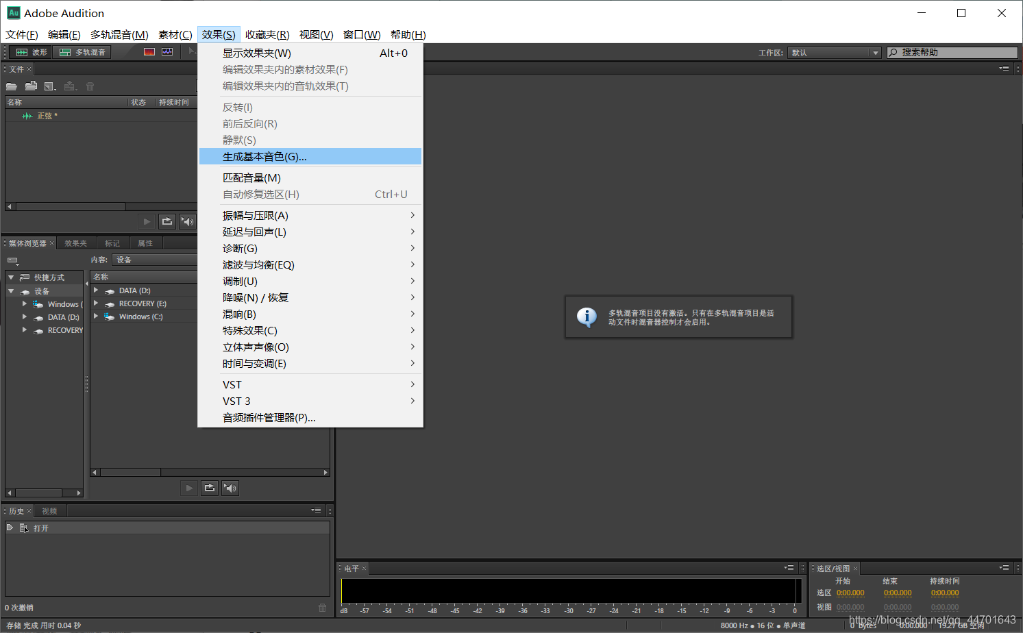This screenshot has width=1023, height=633.
Task: Expand RECOVERY in the left tree
Action: [25, 330]
